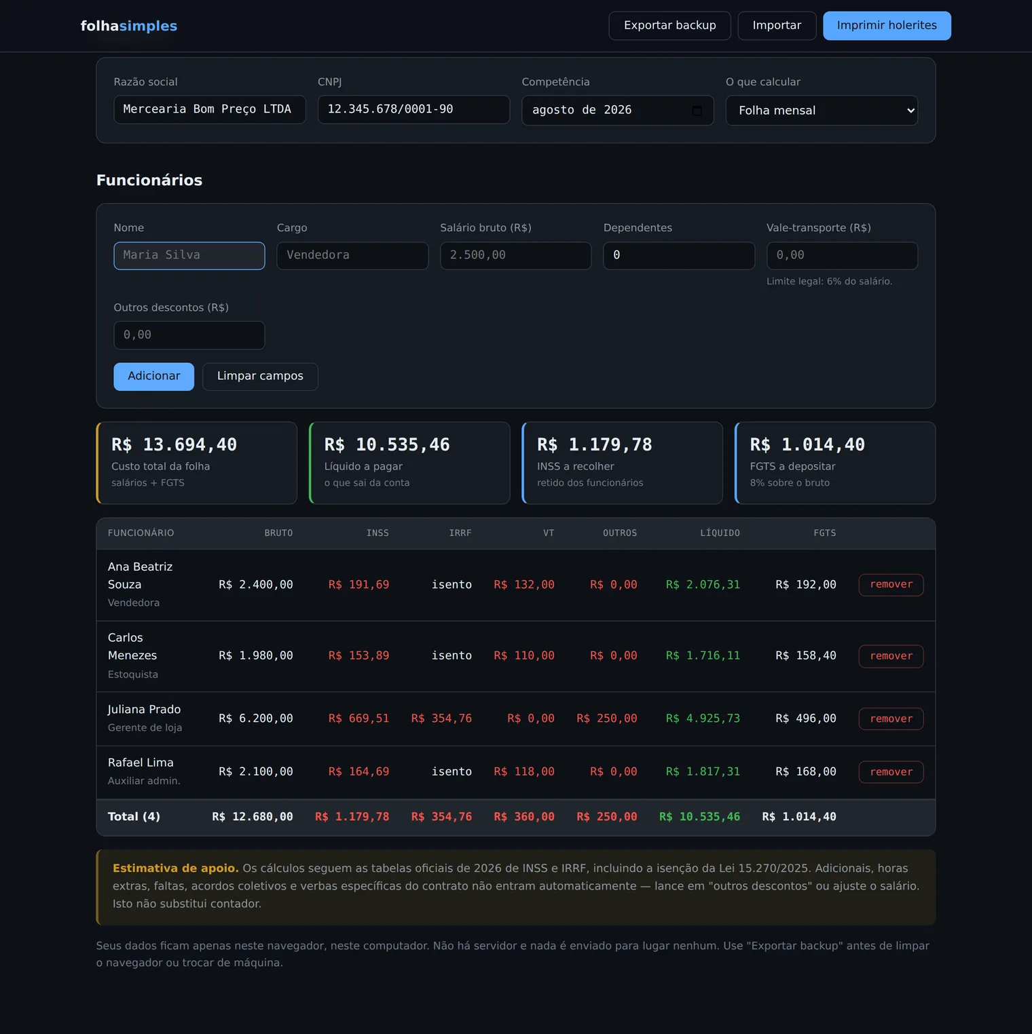Click the Importar button
Screen dimensions: 1032x1034
pyautogui.click(x=777, y=26)
